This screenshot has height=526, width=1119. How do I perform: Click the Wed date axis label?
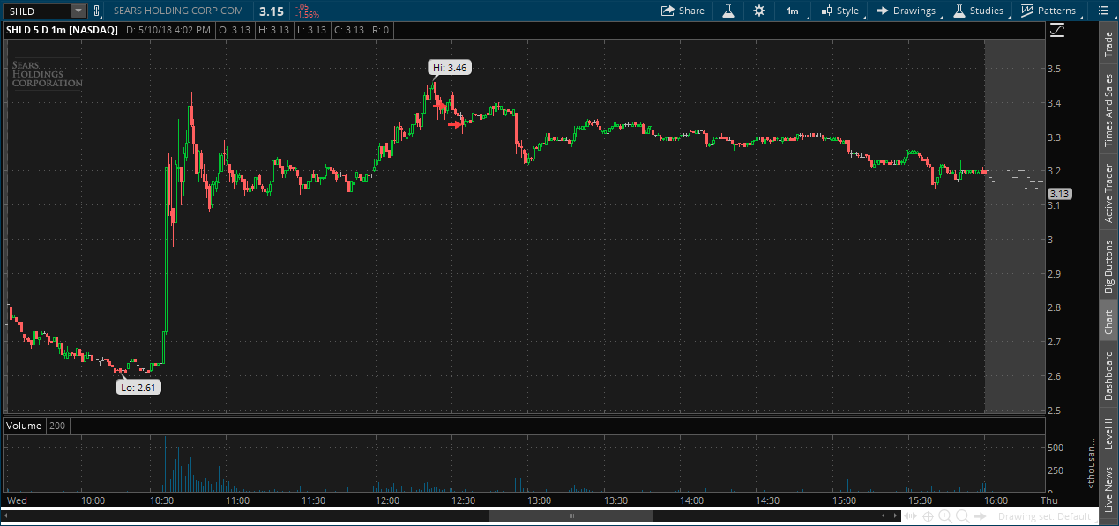click(x=17, y=500)
